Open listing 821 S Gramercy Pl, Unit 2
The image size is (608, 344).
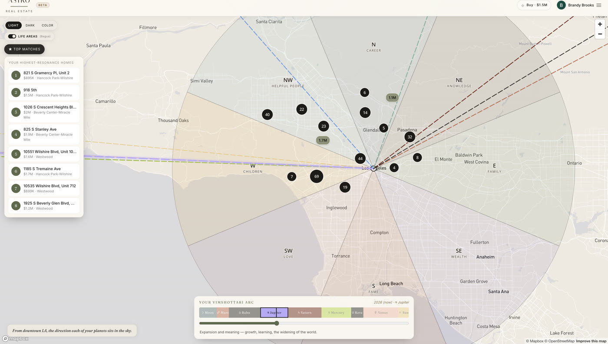pos(44,75)
